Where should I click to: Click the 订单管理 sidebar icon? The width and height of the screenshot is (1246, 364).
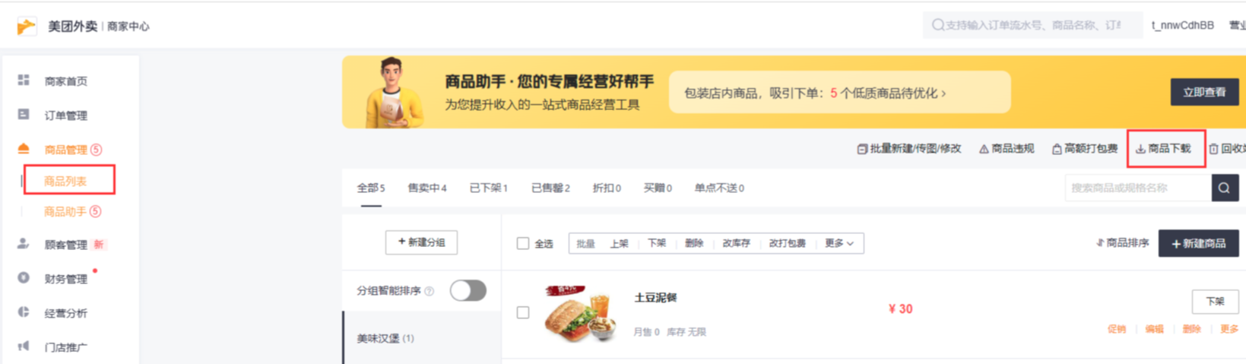coord(24,115)
